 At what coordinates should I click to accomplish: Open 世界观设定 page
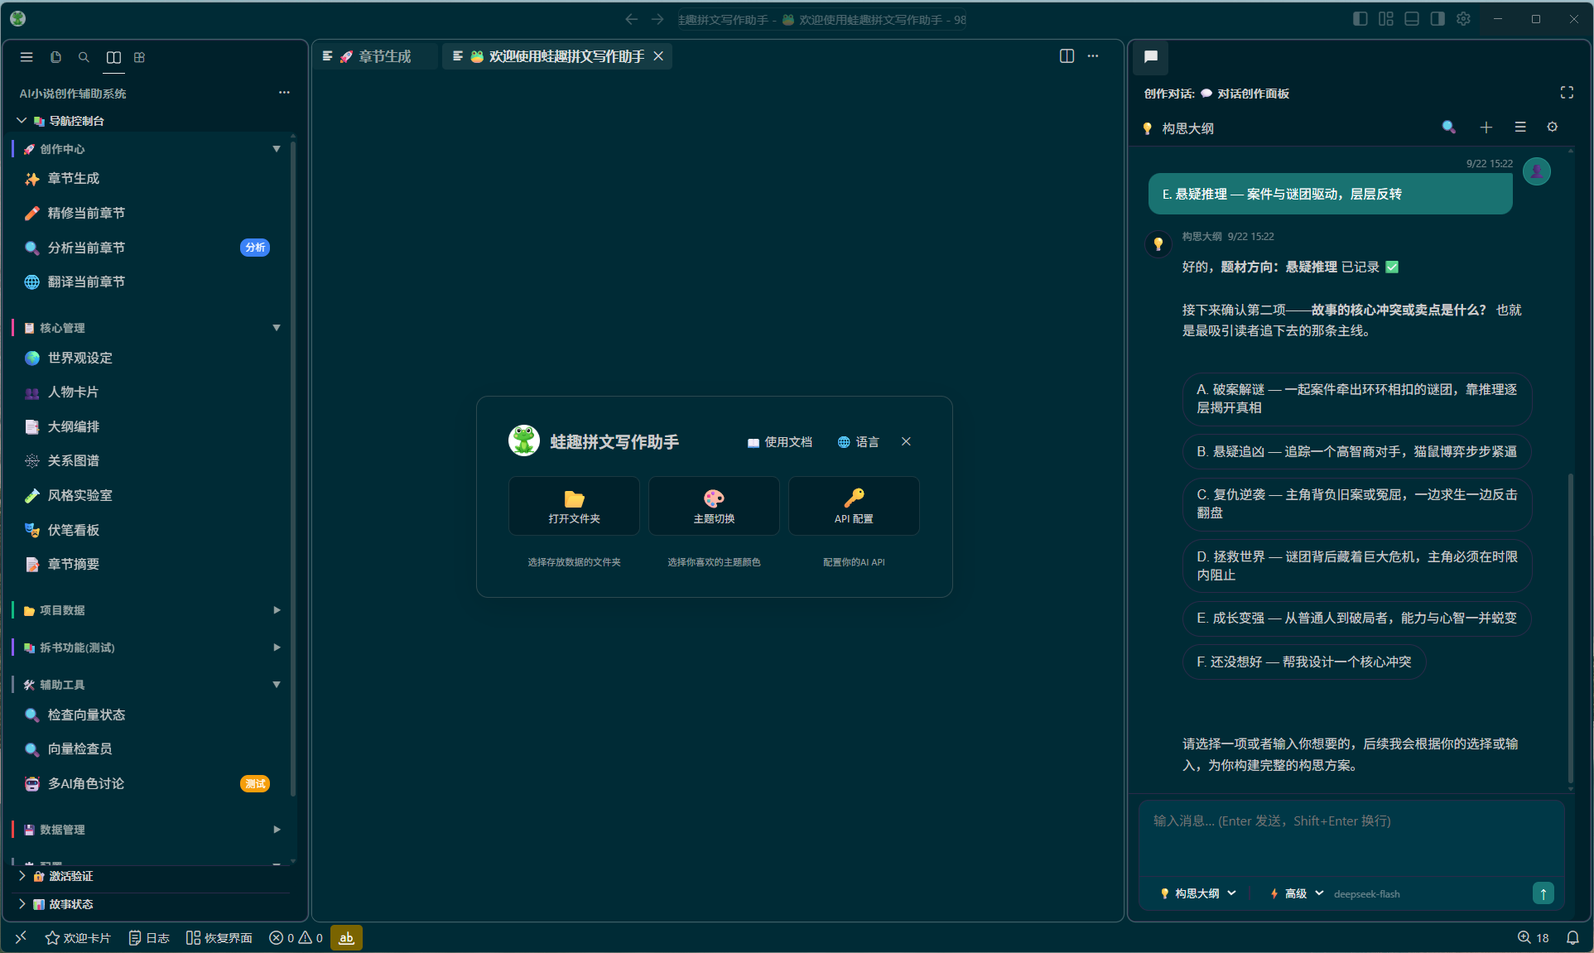click(149, 359)
